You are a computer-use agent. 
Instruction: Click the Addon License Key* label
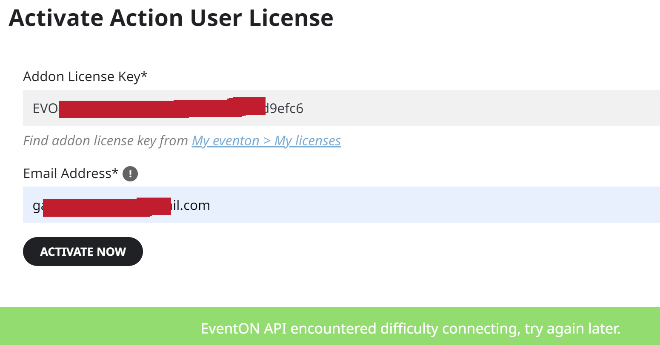coord(85,77)
